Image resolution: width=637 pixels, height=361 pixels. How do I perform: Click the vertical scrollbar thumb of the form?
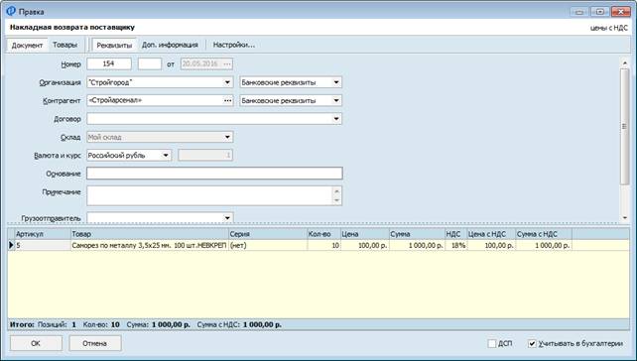[624, 126]
